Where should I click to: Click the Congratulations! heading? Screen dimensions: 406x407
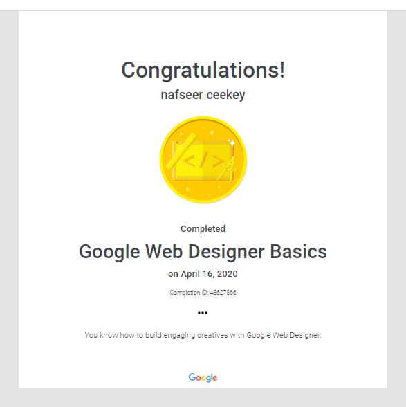point(203,70)
